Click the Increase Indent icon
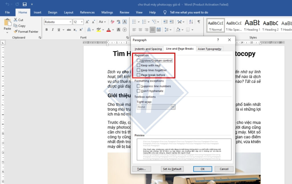 tap(171, 22)
